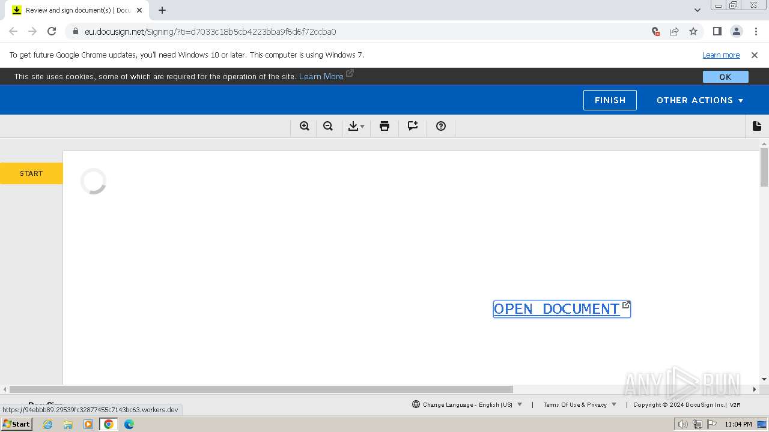Click the system clock 11:04 PM
Viewport: 769px width, 432px height.
pyautogui.click(x=738, y=424)
